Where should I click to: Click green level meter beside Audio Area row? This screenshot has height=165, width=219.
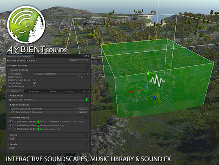[87, 100]
